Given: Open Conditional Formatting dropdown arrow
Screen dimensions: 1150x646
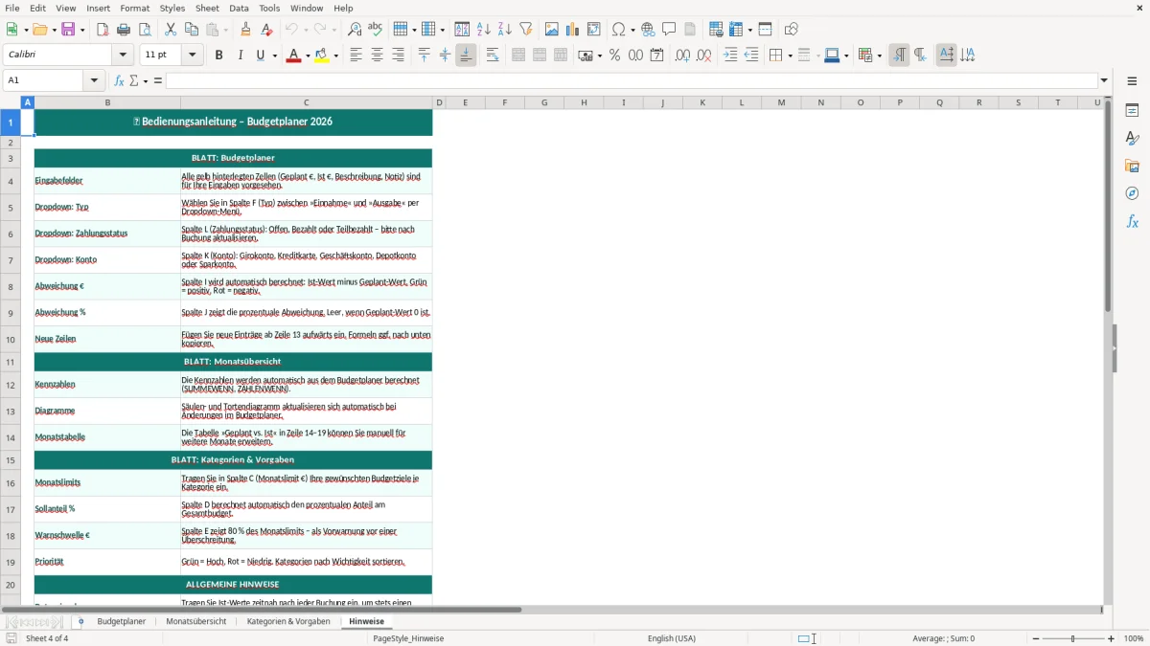Looking at the screenshot, I should [879, 56].
